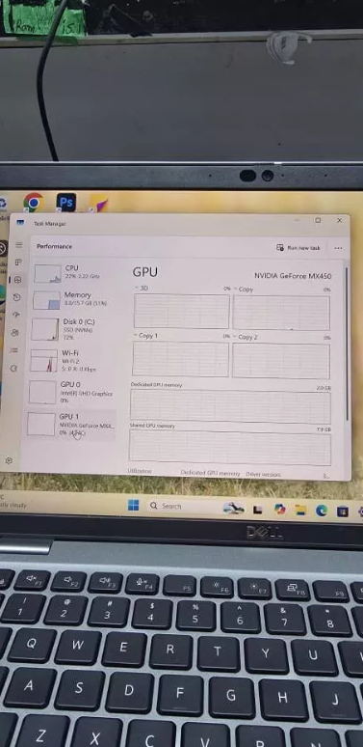The image size is (363, 747).
Task: Click the Wi-Fi mini graph thumbnail
Action: (x=43, y=361)
